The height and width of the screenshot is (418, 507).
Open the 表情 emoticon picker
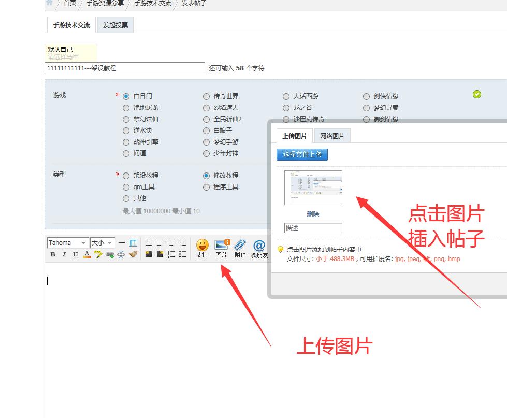[x=202, y=248]
